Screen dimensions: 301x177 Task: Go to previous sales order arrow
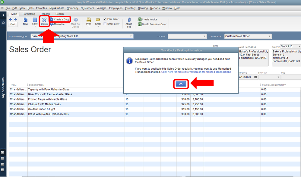(11, 19)
